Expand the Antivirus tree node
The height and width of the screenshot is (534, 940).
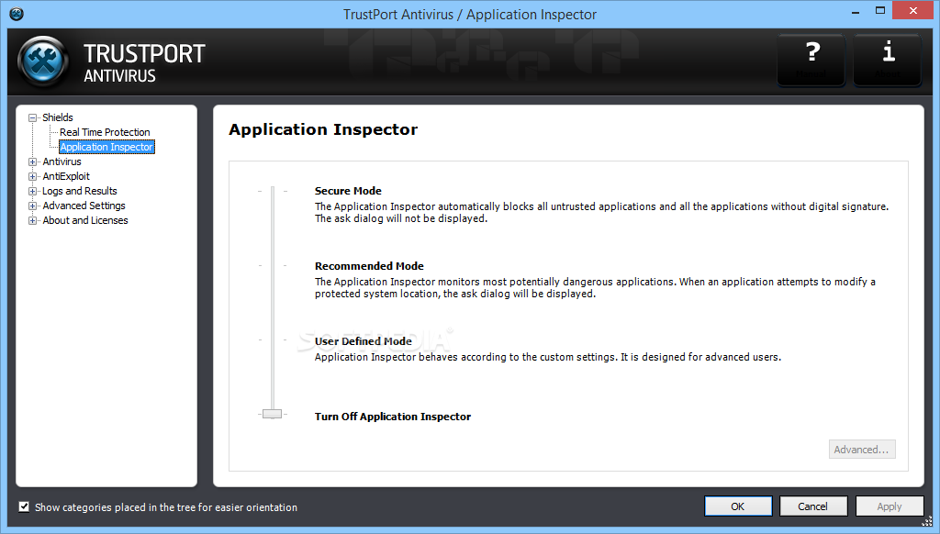coord(32,161)
